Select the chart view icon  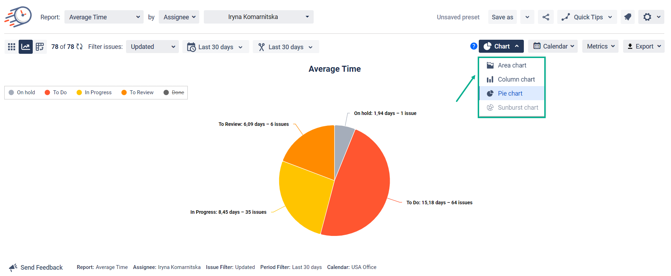[x=26, y=47]
